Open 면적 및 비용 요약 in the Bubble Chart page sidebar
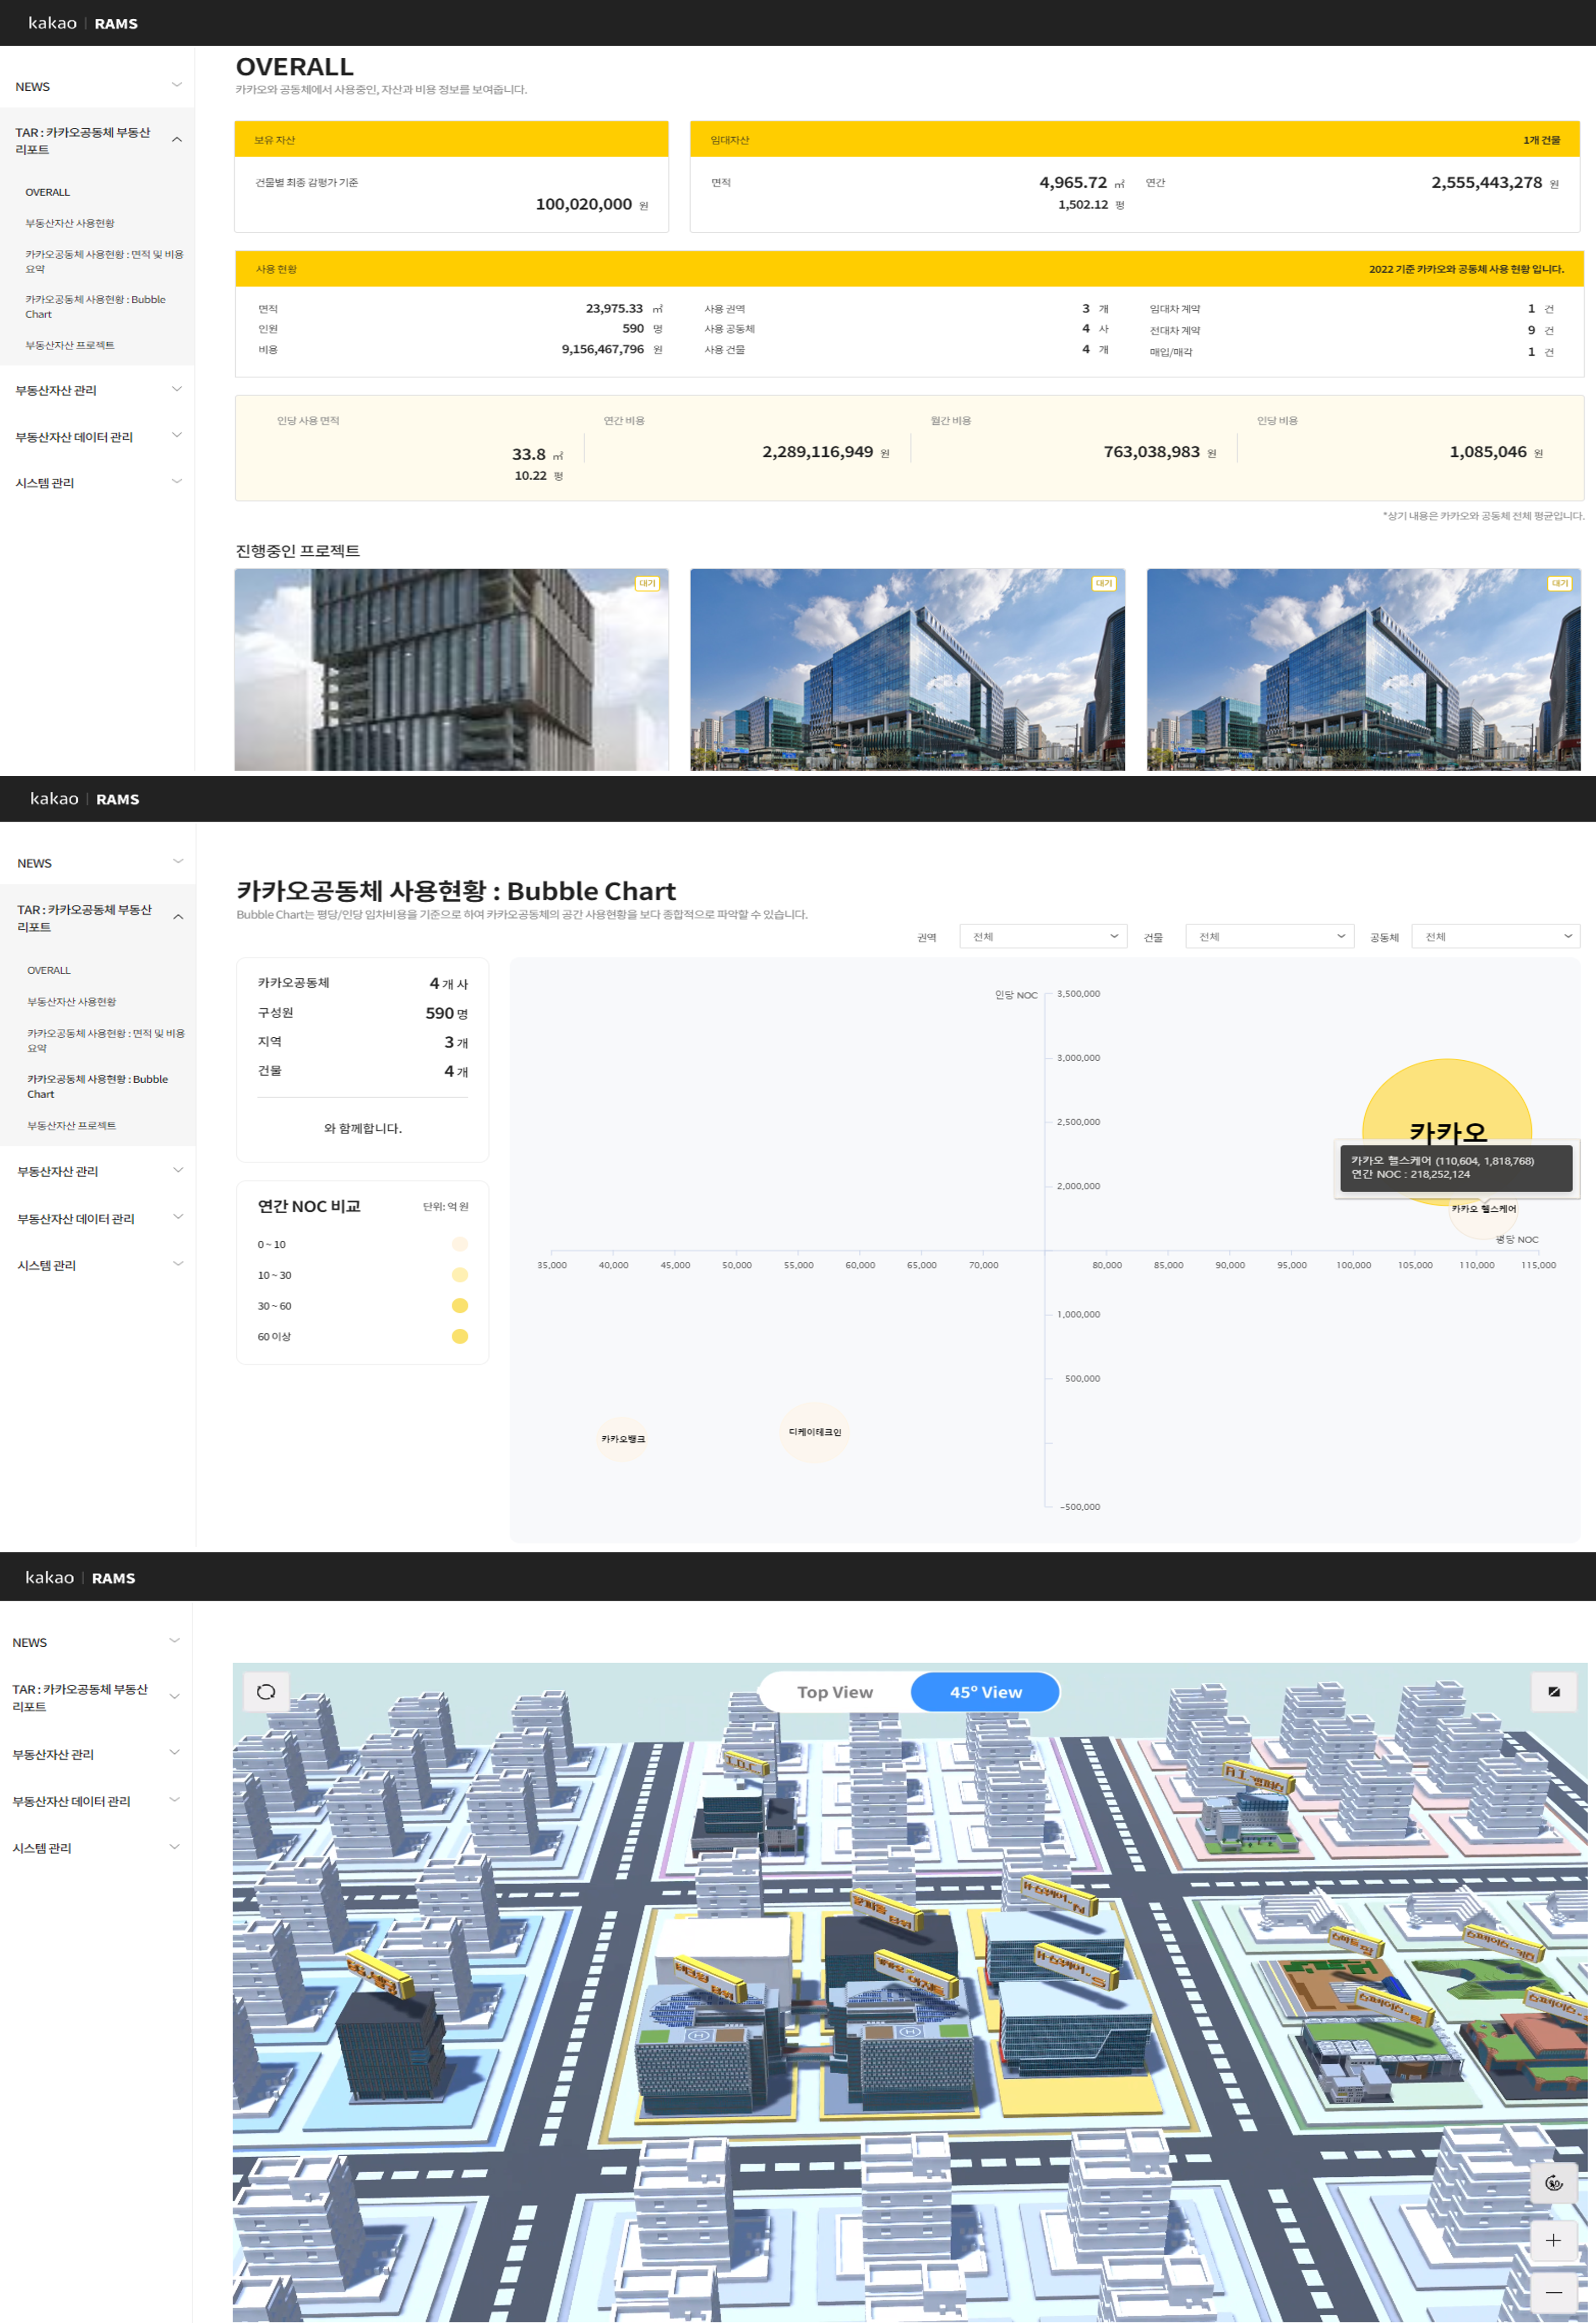Viewport: 1596px width, 2323px height. point(106,1040)
